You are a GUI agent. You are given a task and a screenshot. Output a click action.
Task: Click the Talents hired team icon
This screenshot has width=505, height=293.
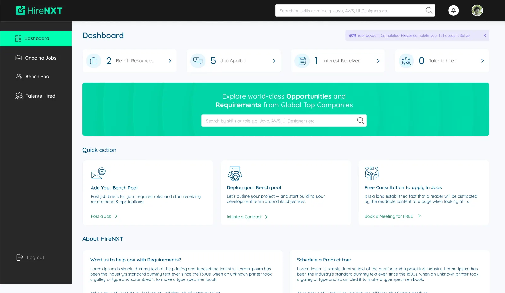pos(406,61)
